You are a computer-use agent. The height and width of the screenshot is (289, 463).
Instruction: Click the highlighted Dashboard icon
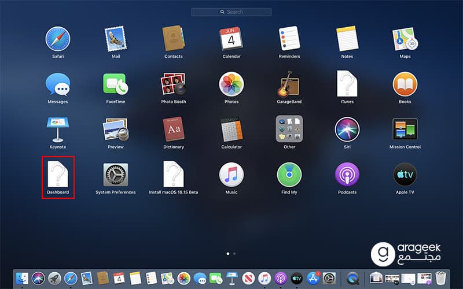pos(58,175)
